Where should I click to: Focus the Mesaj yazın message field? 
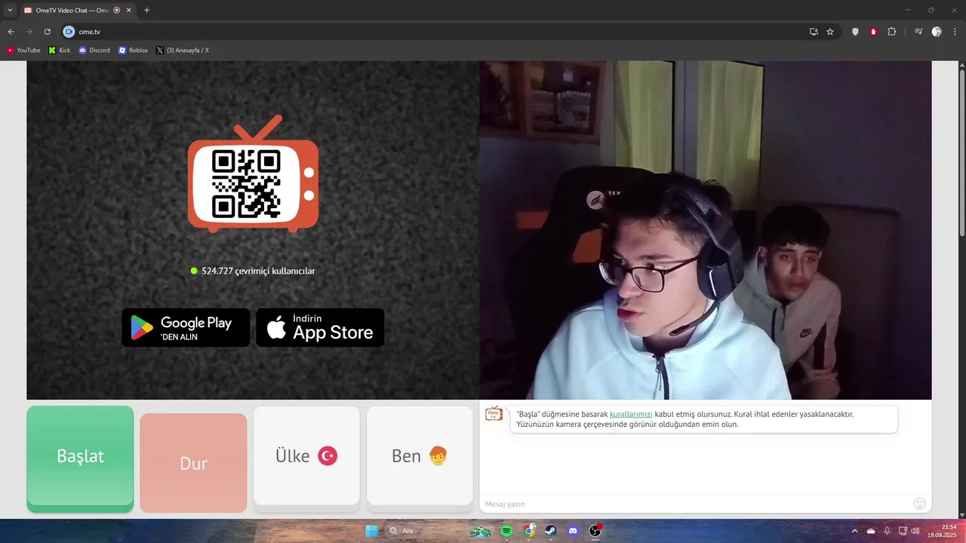[x=694, y=504]
